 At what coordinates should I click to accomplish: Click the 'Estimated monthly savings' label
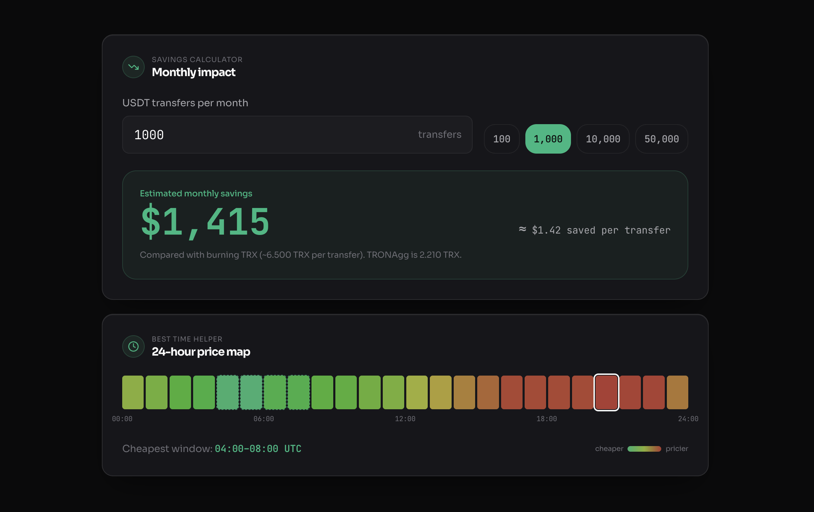click(x=196, y=194)
